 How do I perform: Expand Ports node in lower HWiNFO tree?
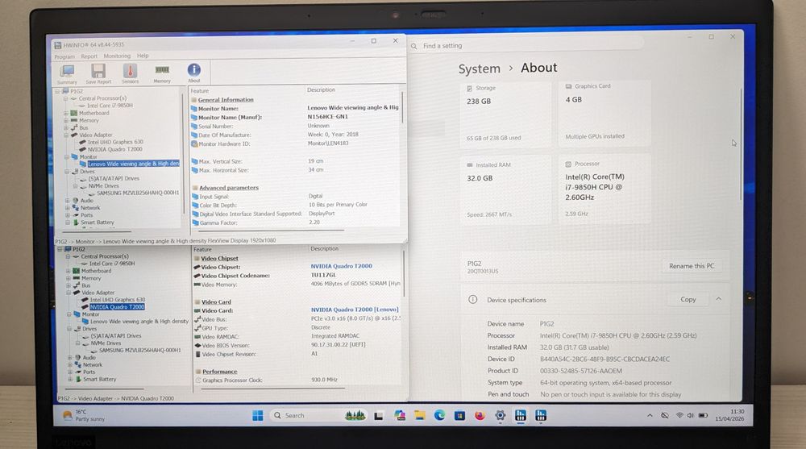click(x=69, y=372)
